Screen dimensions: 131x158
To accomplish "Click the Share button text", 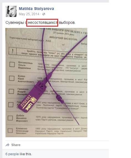I will click(x=16, y=145).
